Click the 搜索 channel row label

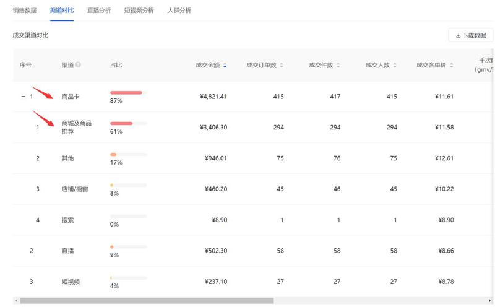click(x=68, y=220)
